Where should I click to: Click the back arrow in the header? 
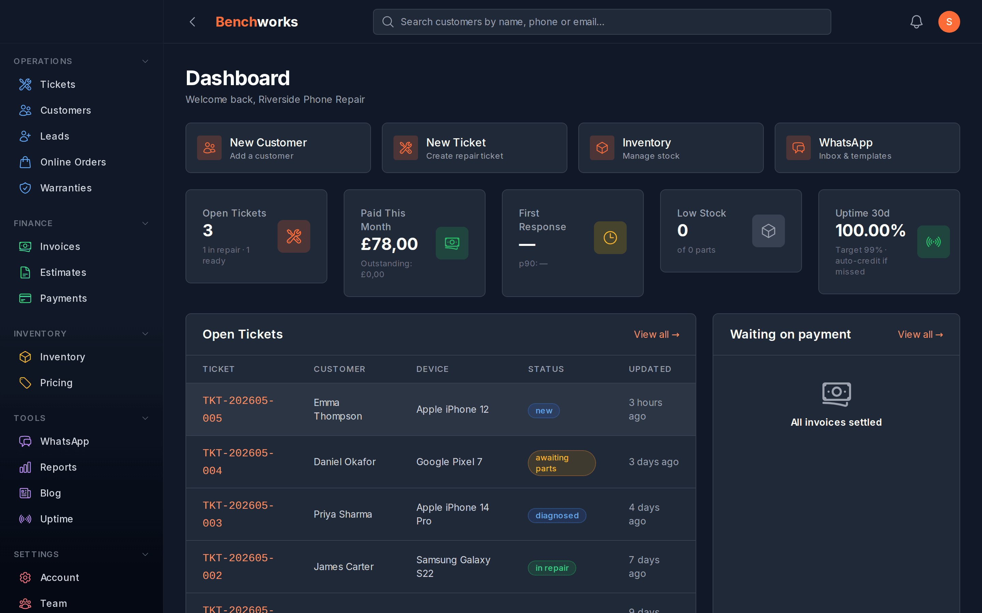pos(193,22)
